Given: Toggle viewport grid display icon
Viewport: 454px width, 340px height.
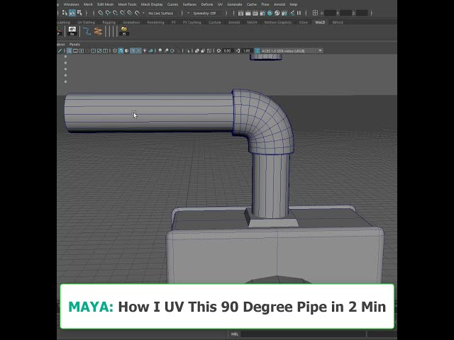Looking at the screenshot, I should (x=70, y=51).
